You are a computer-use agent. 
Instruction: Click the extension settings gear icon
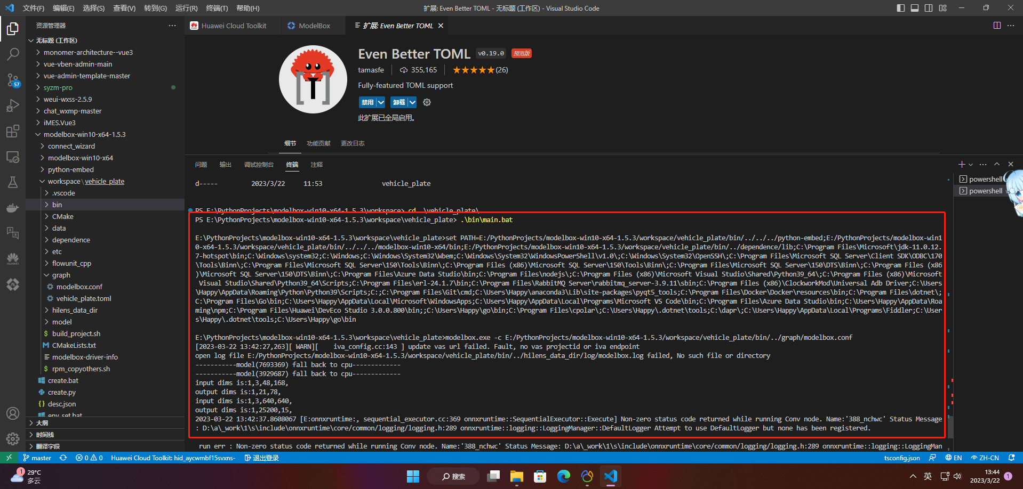[x=427, y=102]
